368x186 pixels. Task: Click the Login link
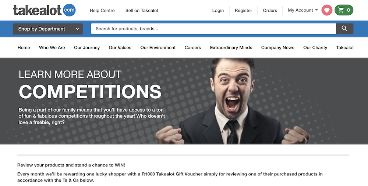click(x=218, y=10)
